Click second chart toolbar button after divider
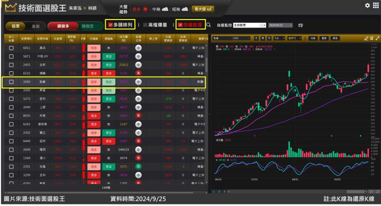 (324, 39)
